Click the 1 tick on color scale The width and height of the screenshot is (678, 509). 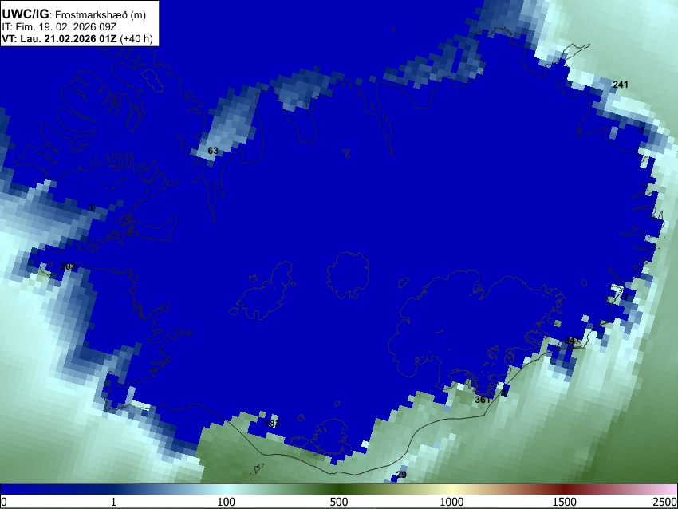tap(113, 502)
